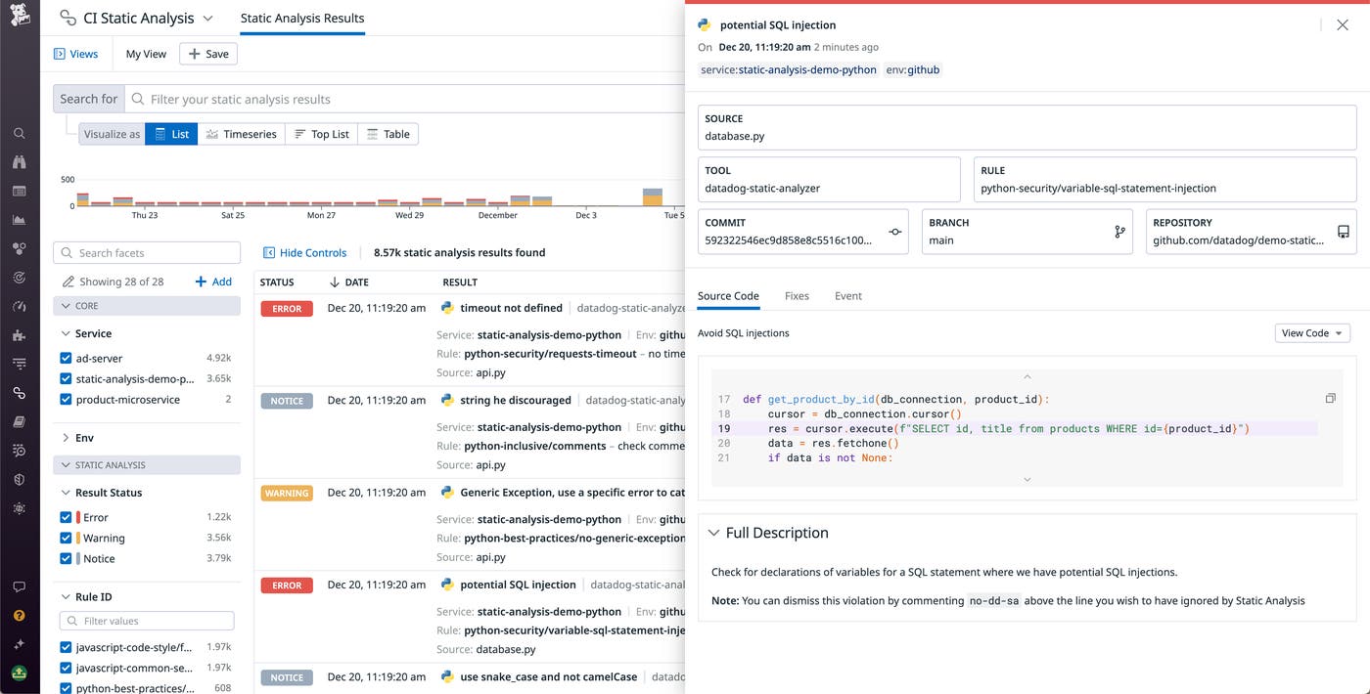This screenshot has width=1370, height=694.
Task: Switch to the Fixes tab
Action: pyautogui.click(x=797, y=295)
